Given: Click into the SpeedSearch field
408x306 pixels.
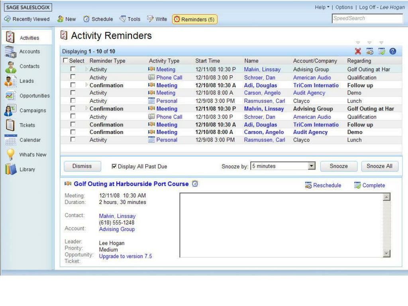Looking at the screenshot, I should 367,18.
